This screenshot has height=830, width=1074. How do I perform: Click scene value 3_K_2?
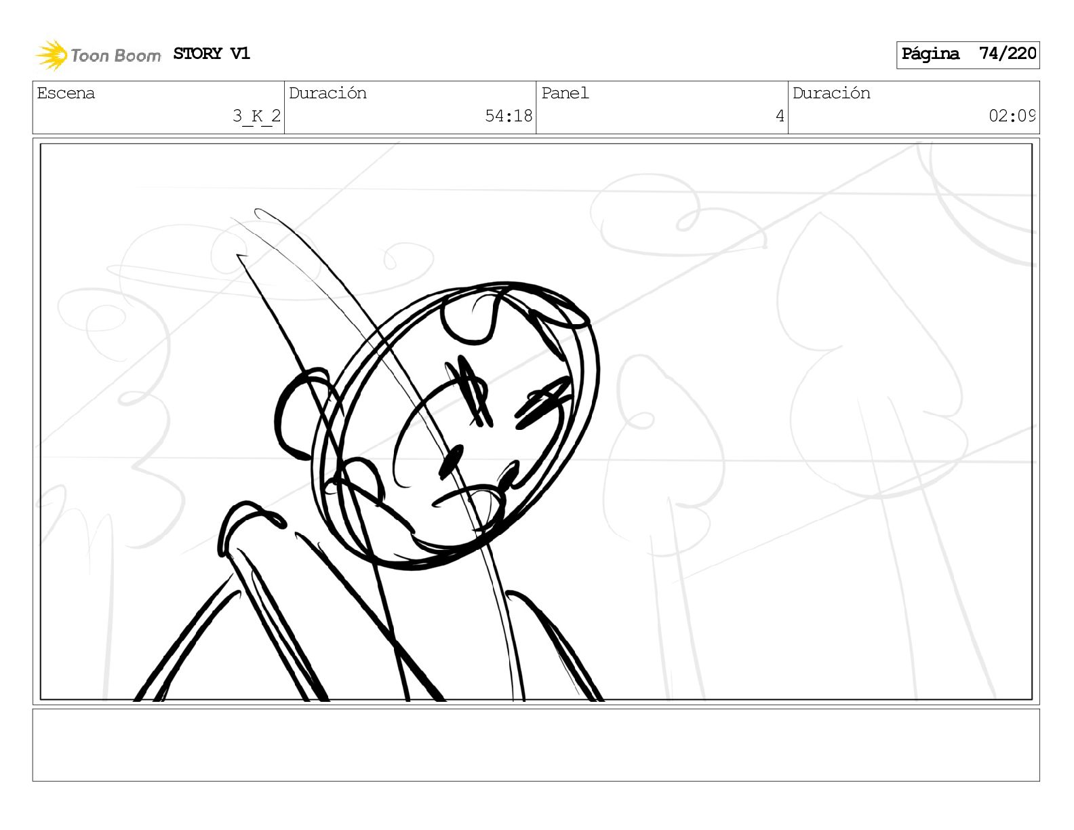256,116
